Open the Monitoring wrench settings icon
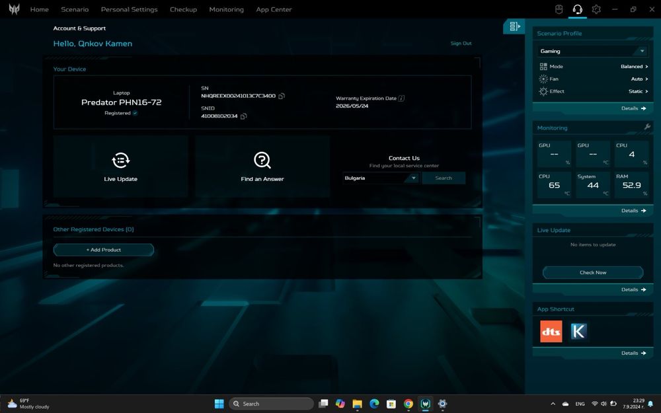661x413 pixels. pos(647,127)
